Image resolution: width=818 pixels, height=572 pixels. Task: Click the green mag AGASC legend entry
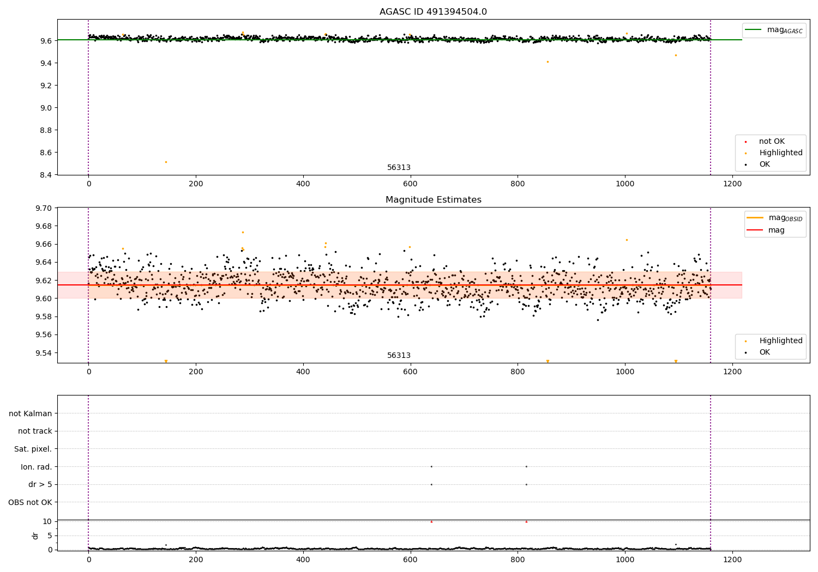pyautogui.click(x=774, y=30)
